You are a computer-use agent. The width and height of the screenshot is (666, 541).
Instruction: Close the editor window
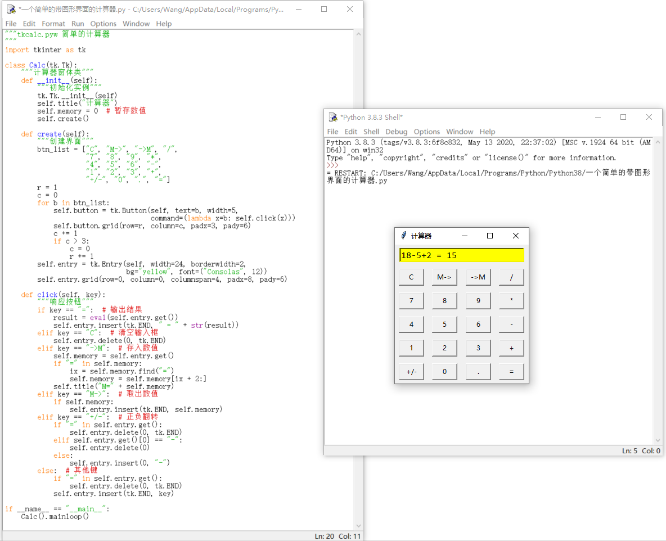(349, 9)
